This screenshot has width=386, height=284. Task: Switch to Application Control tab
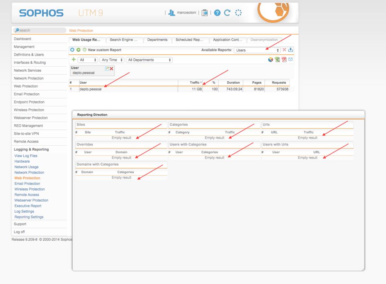click(228, 40)
